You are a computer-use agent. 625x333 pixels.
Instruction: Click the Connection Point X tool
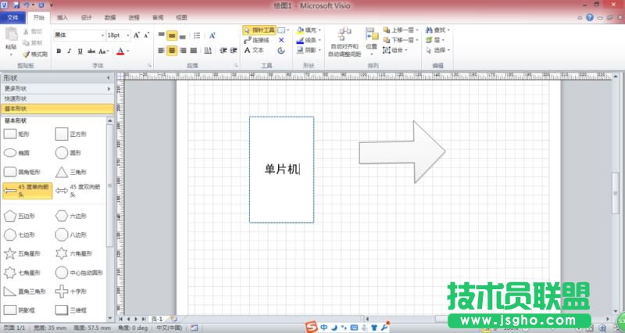(x=281, y=41)
